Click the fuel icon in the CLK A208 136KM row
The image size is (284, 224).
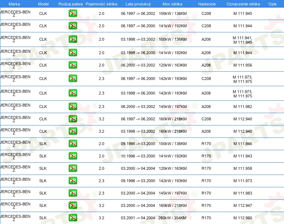(73, 39)
